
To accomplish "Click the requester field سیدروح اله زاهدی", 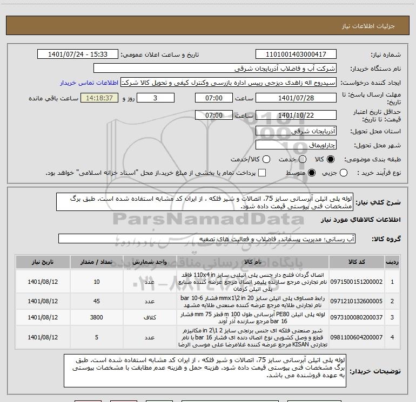I will (x=229, y=82).
